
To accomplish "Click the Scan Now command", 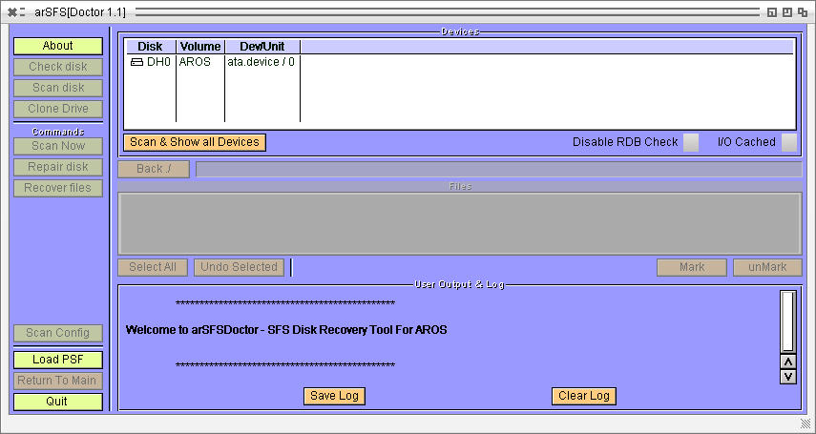I will coord(58,146).
